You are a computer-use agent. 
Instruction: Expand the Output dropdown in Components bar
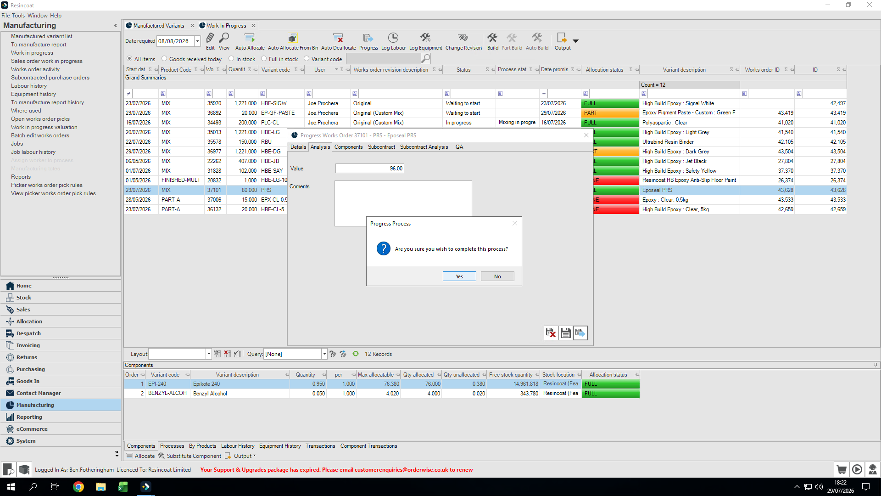click(254, 456)
